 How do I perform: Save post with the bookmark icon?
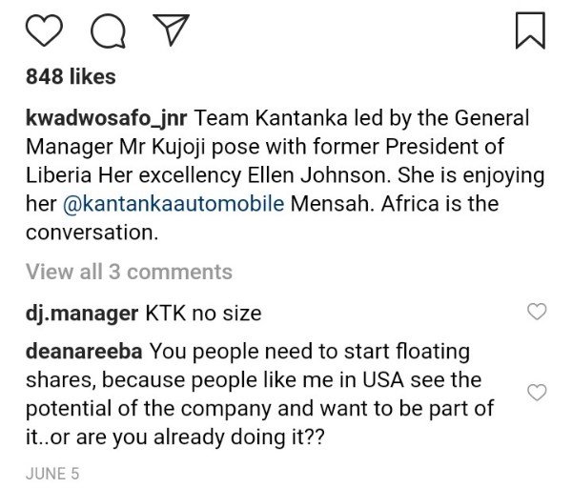[530, 30]
